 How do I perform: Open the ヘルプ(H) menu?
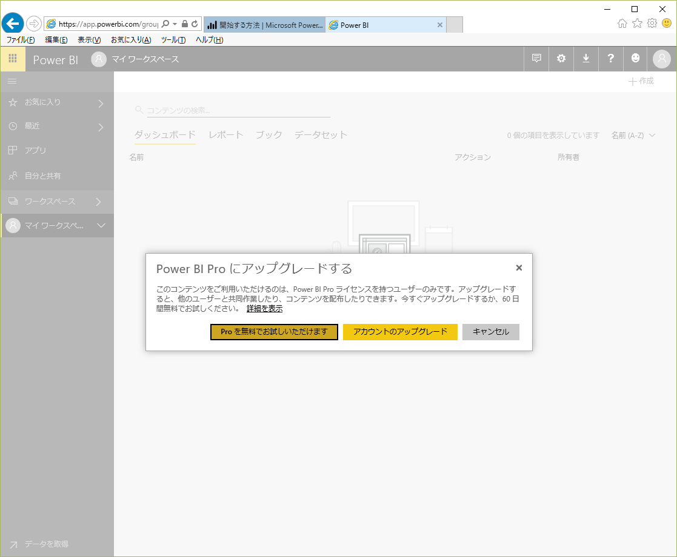pos(210,40)
